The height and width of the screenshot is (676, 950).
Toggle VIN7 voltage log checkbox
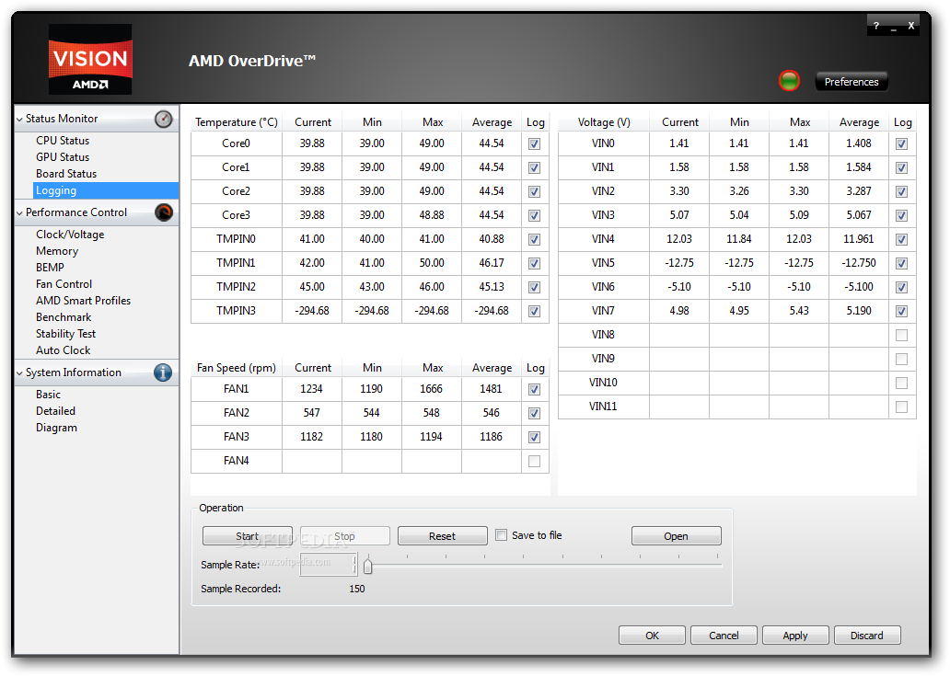(901, 311)
